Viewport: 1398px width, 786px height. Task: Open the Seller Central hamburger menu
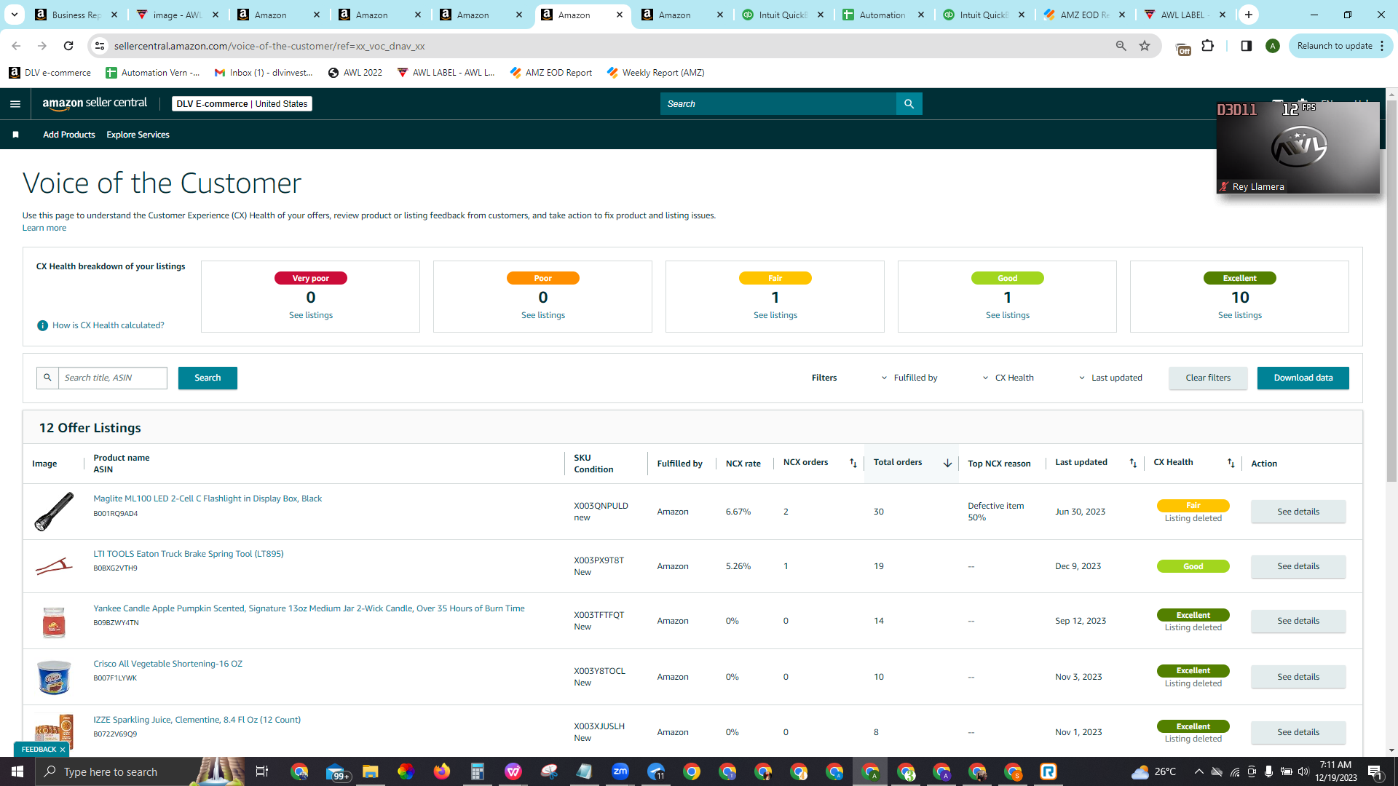click(15, 104)
